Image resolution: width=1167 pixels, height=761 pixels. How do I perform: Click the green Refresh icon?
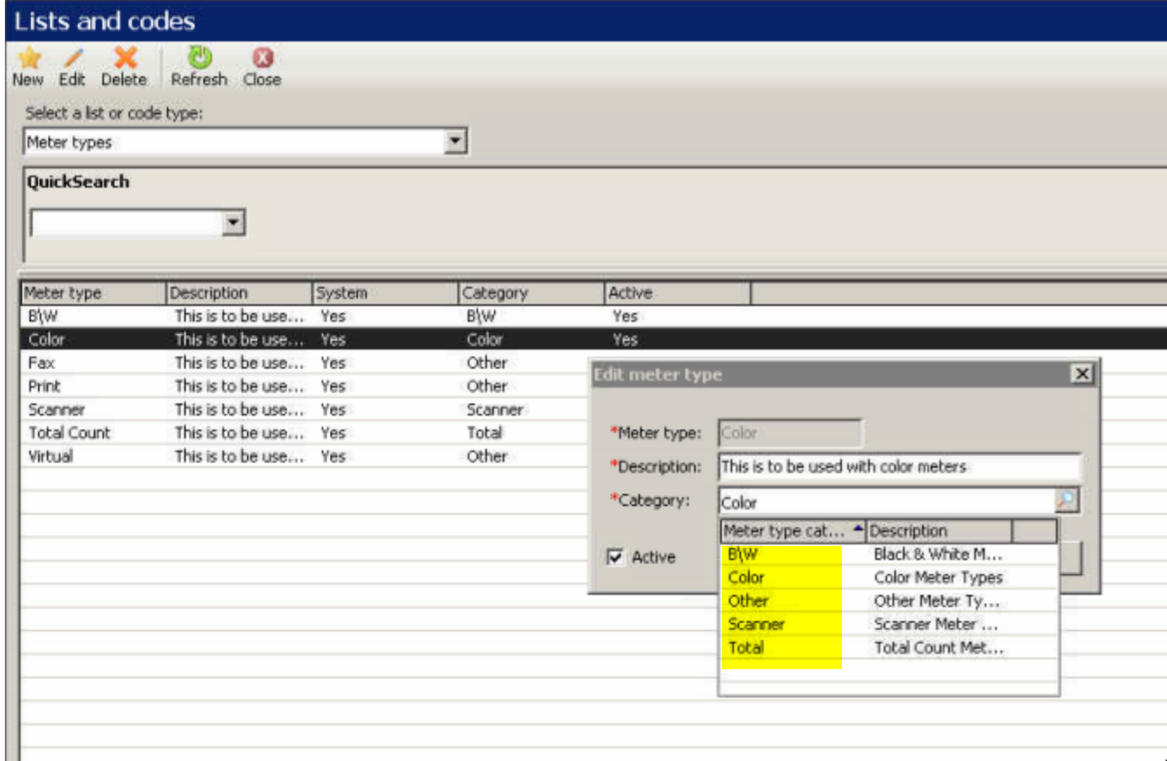pos(200,57)
